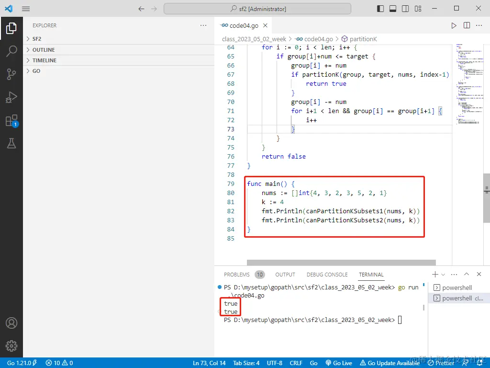Open the Search view in activity bar
This screenshot has width=490, height=368.
pos(11,51)
